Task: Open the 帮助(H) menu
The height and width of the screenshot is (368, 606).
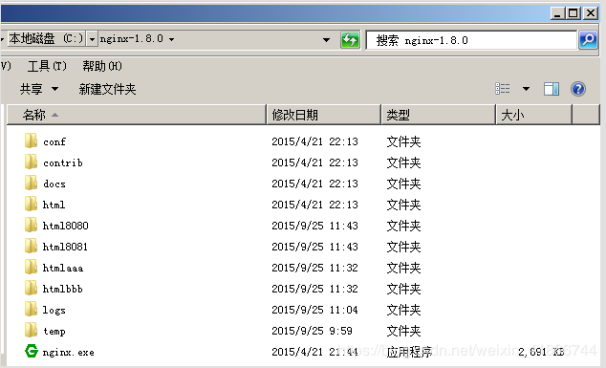Action: point(102,66)
